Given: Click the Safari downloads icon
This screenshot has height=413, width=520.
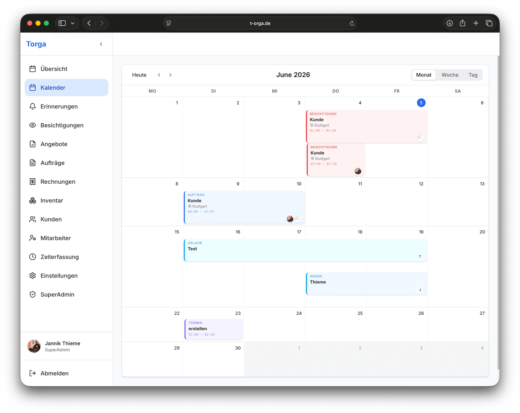Looking at the screenshot, I should tap(450, 23).
